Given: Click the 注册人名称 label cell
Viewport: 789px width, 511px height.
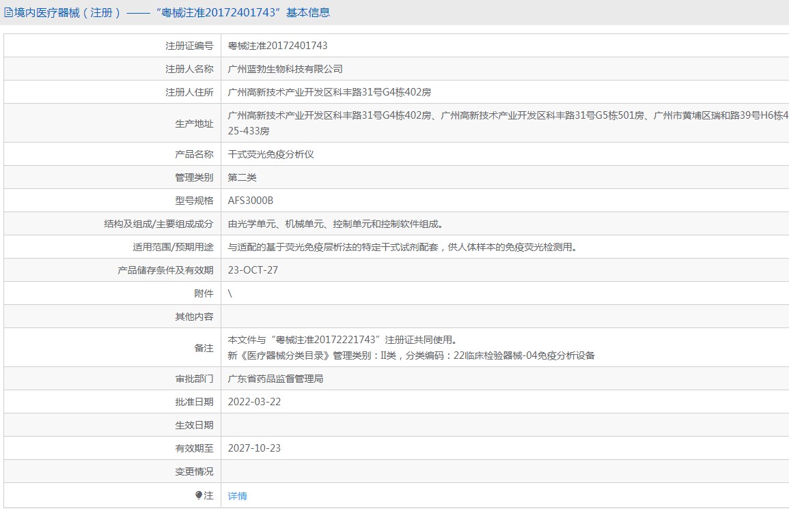Looking at the screenshot, I should coord(189,69).
